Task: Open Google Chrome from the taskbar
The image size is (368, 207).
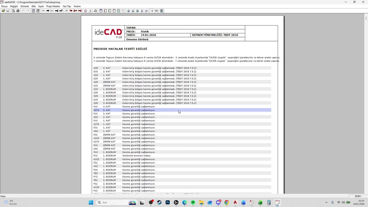Action: click(x=227, y=202)
